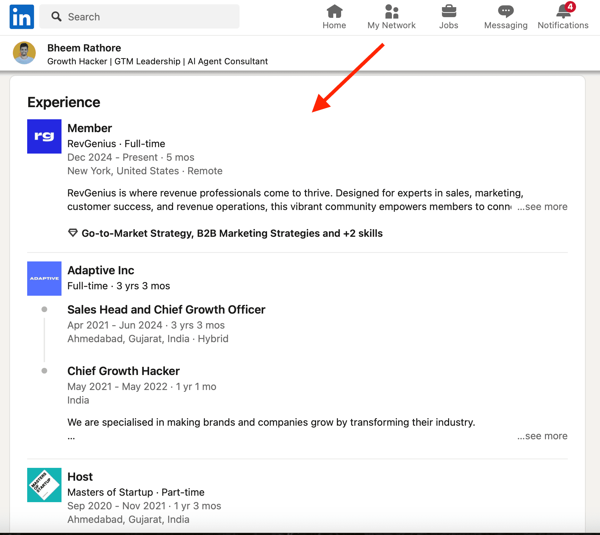Open the Home feed icon
This screenshot has width=600, height=535.
tap(334, 11)
